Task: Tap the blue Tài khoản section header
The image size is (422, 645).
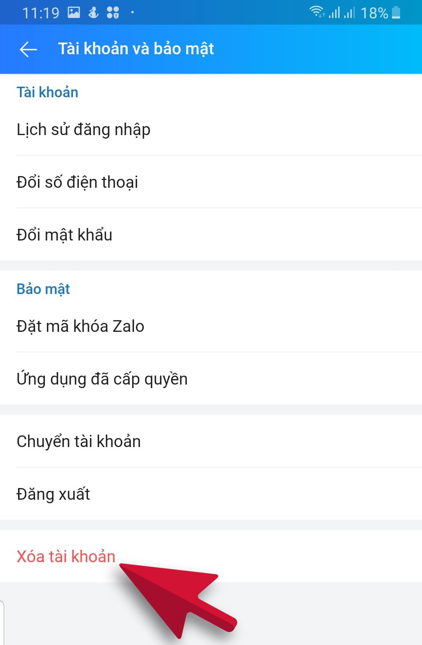Action: pos(47,93)
